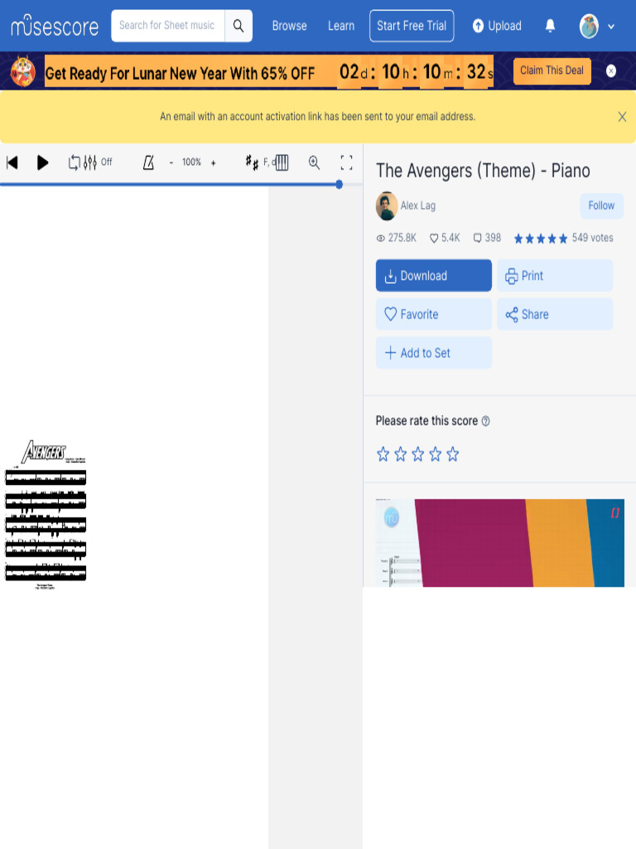This screenshot has height=849, width=636.
Task: Click the playback progress slider handle
Action: [339, 185]
